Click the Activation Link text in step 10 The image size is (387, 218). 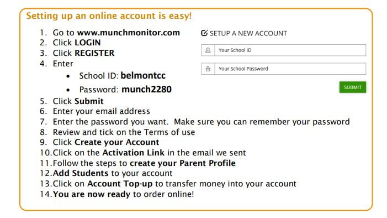pyautogui.click(x=133, y=153)
